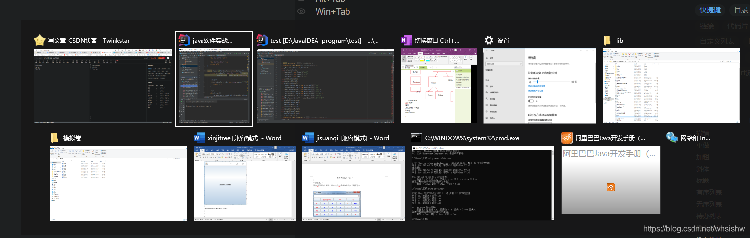Click the cmd.exe console icon

click(417, 138)
